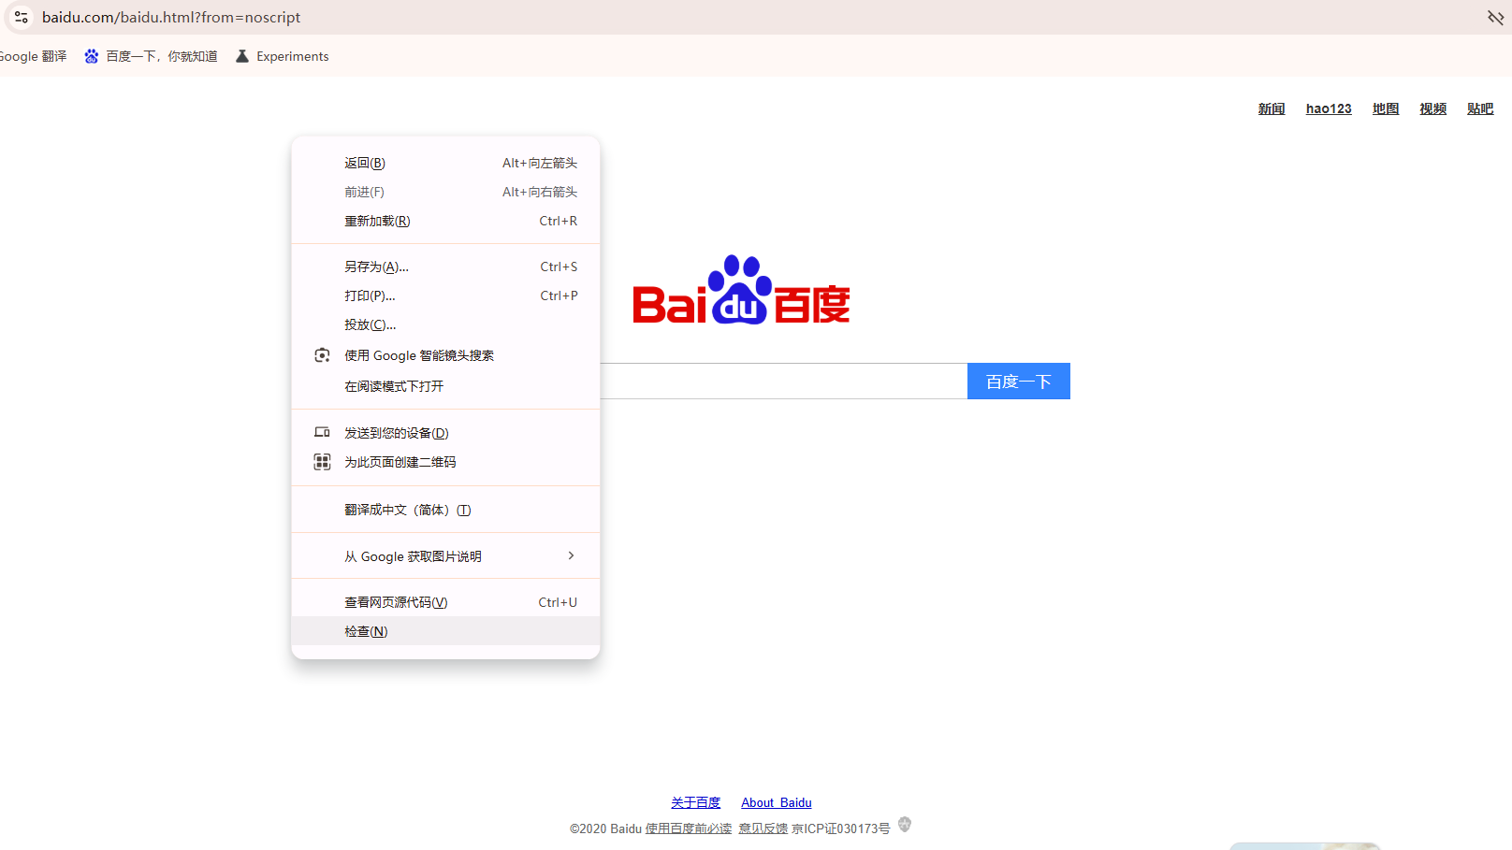Select 返回(B) from context menu
This screenshot has width=1512, height=850.
pyautogui.click(x=445, y=163)
